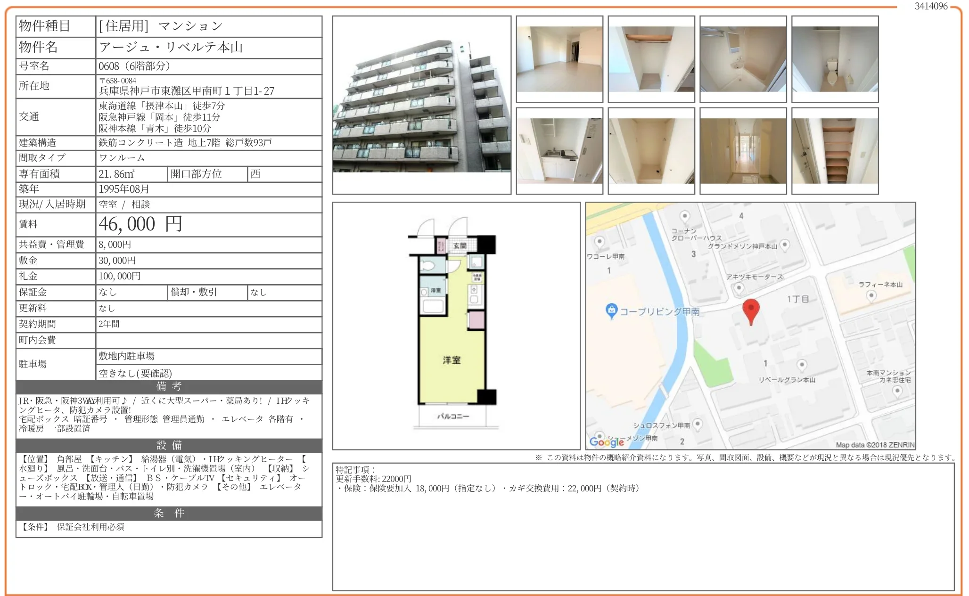The image size is (969, 596).
Task: Select the アキヅキモータース map pin
Action: (739, 287)
